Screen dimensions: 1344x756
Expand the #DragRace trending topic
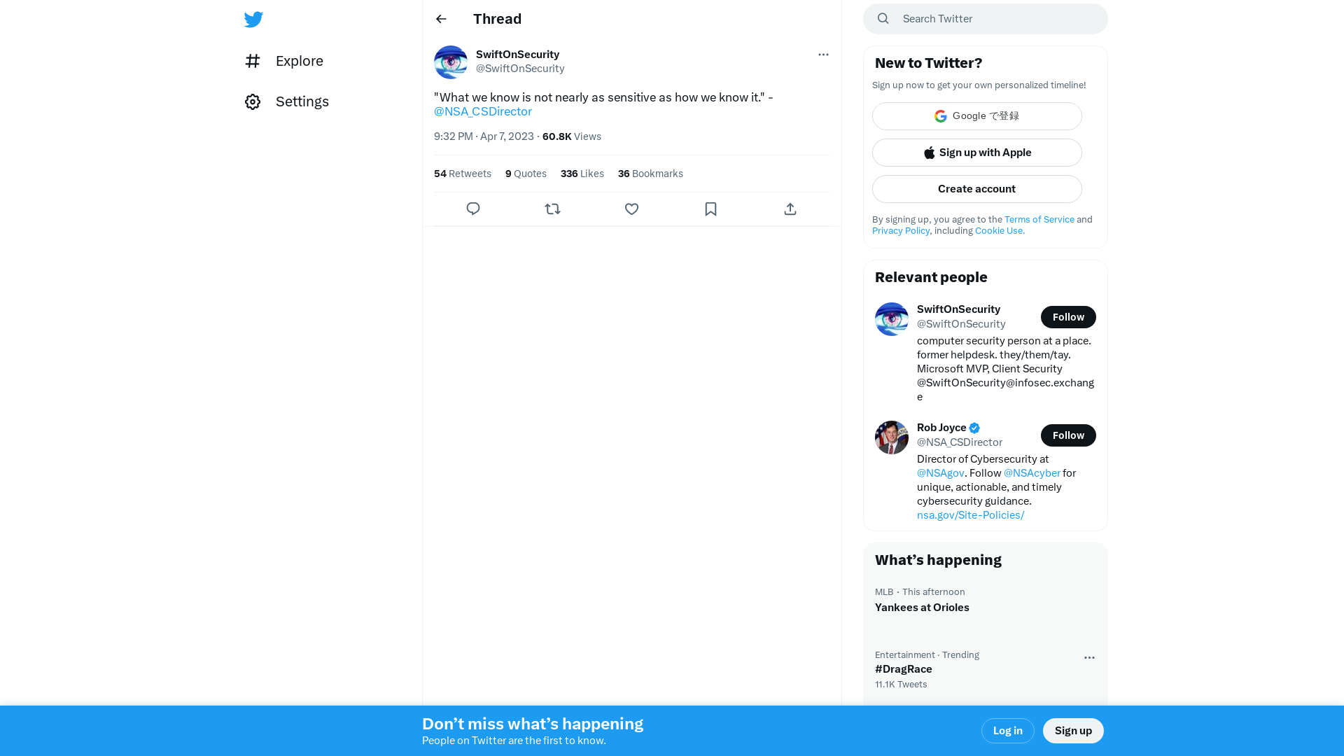pyautogui.click(x=904, y=668)
